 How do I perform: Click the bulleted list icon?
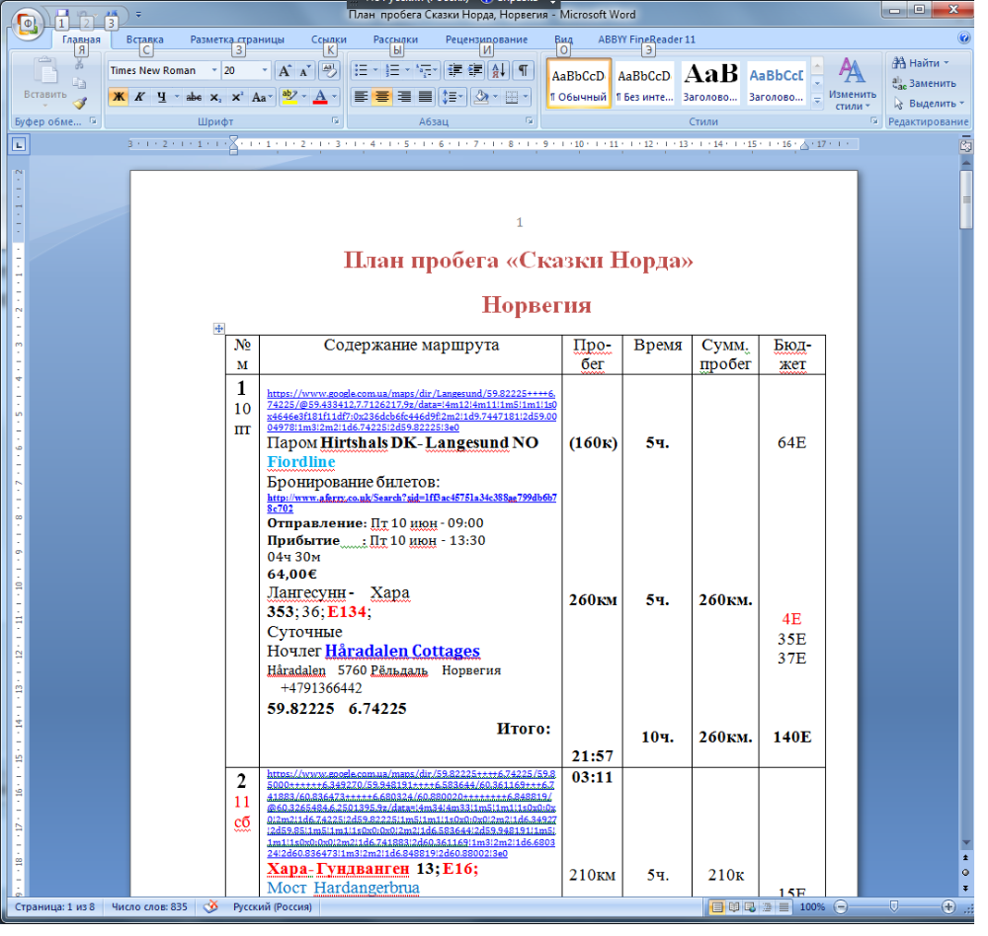(x=361, y=70)
